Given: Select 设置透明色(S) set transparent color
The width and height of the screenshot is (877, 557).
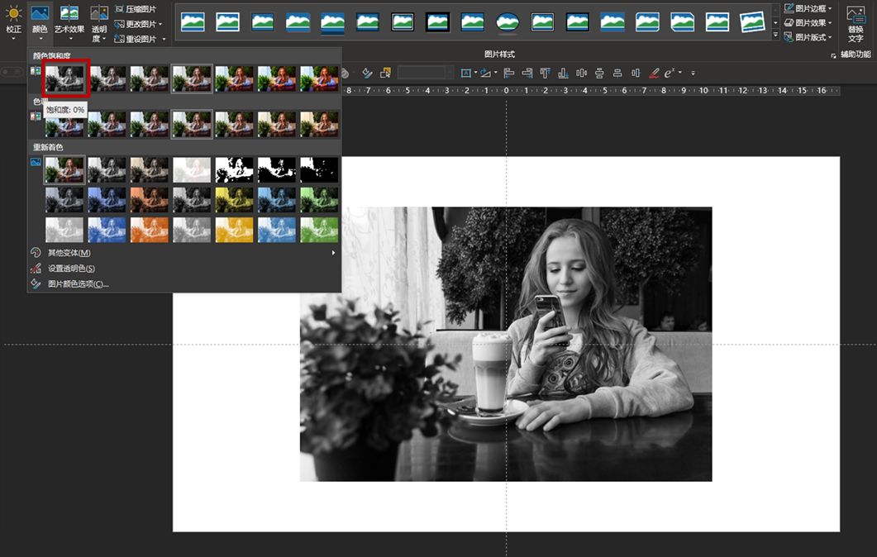Looking at the screenshot, I should click(184, 269).
